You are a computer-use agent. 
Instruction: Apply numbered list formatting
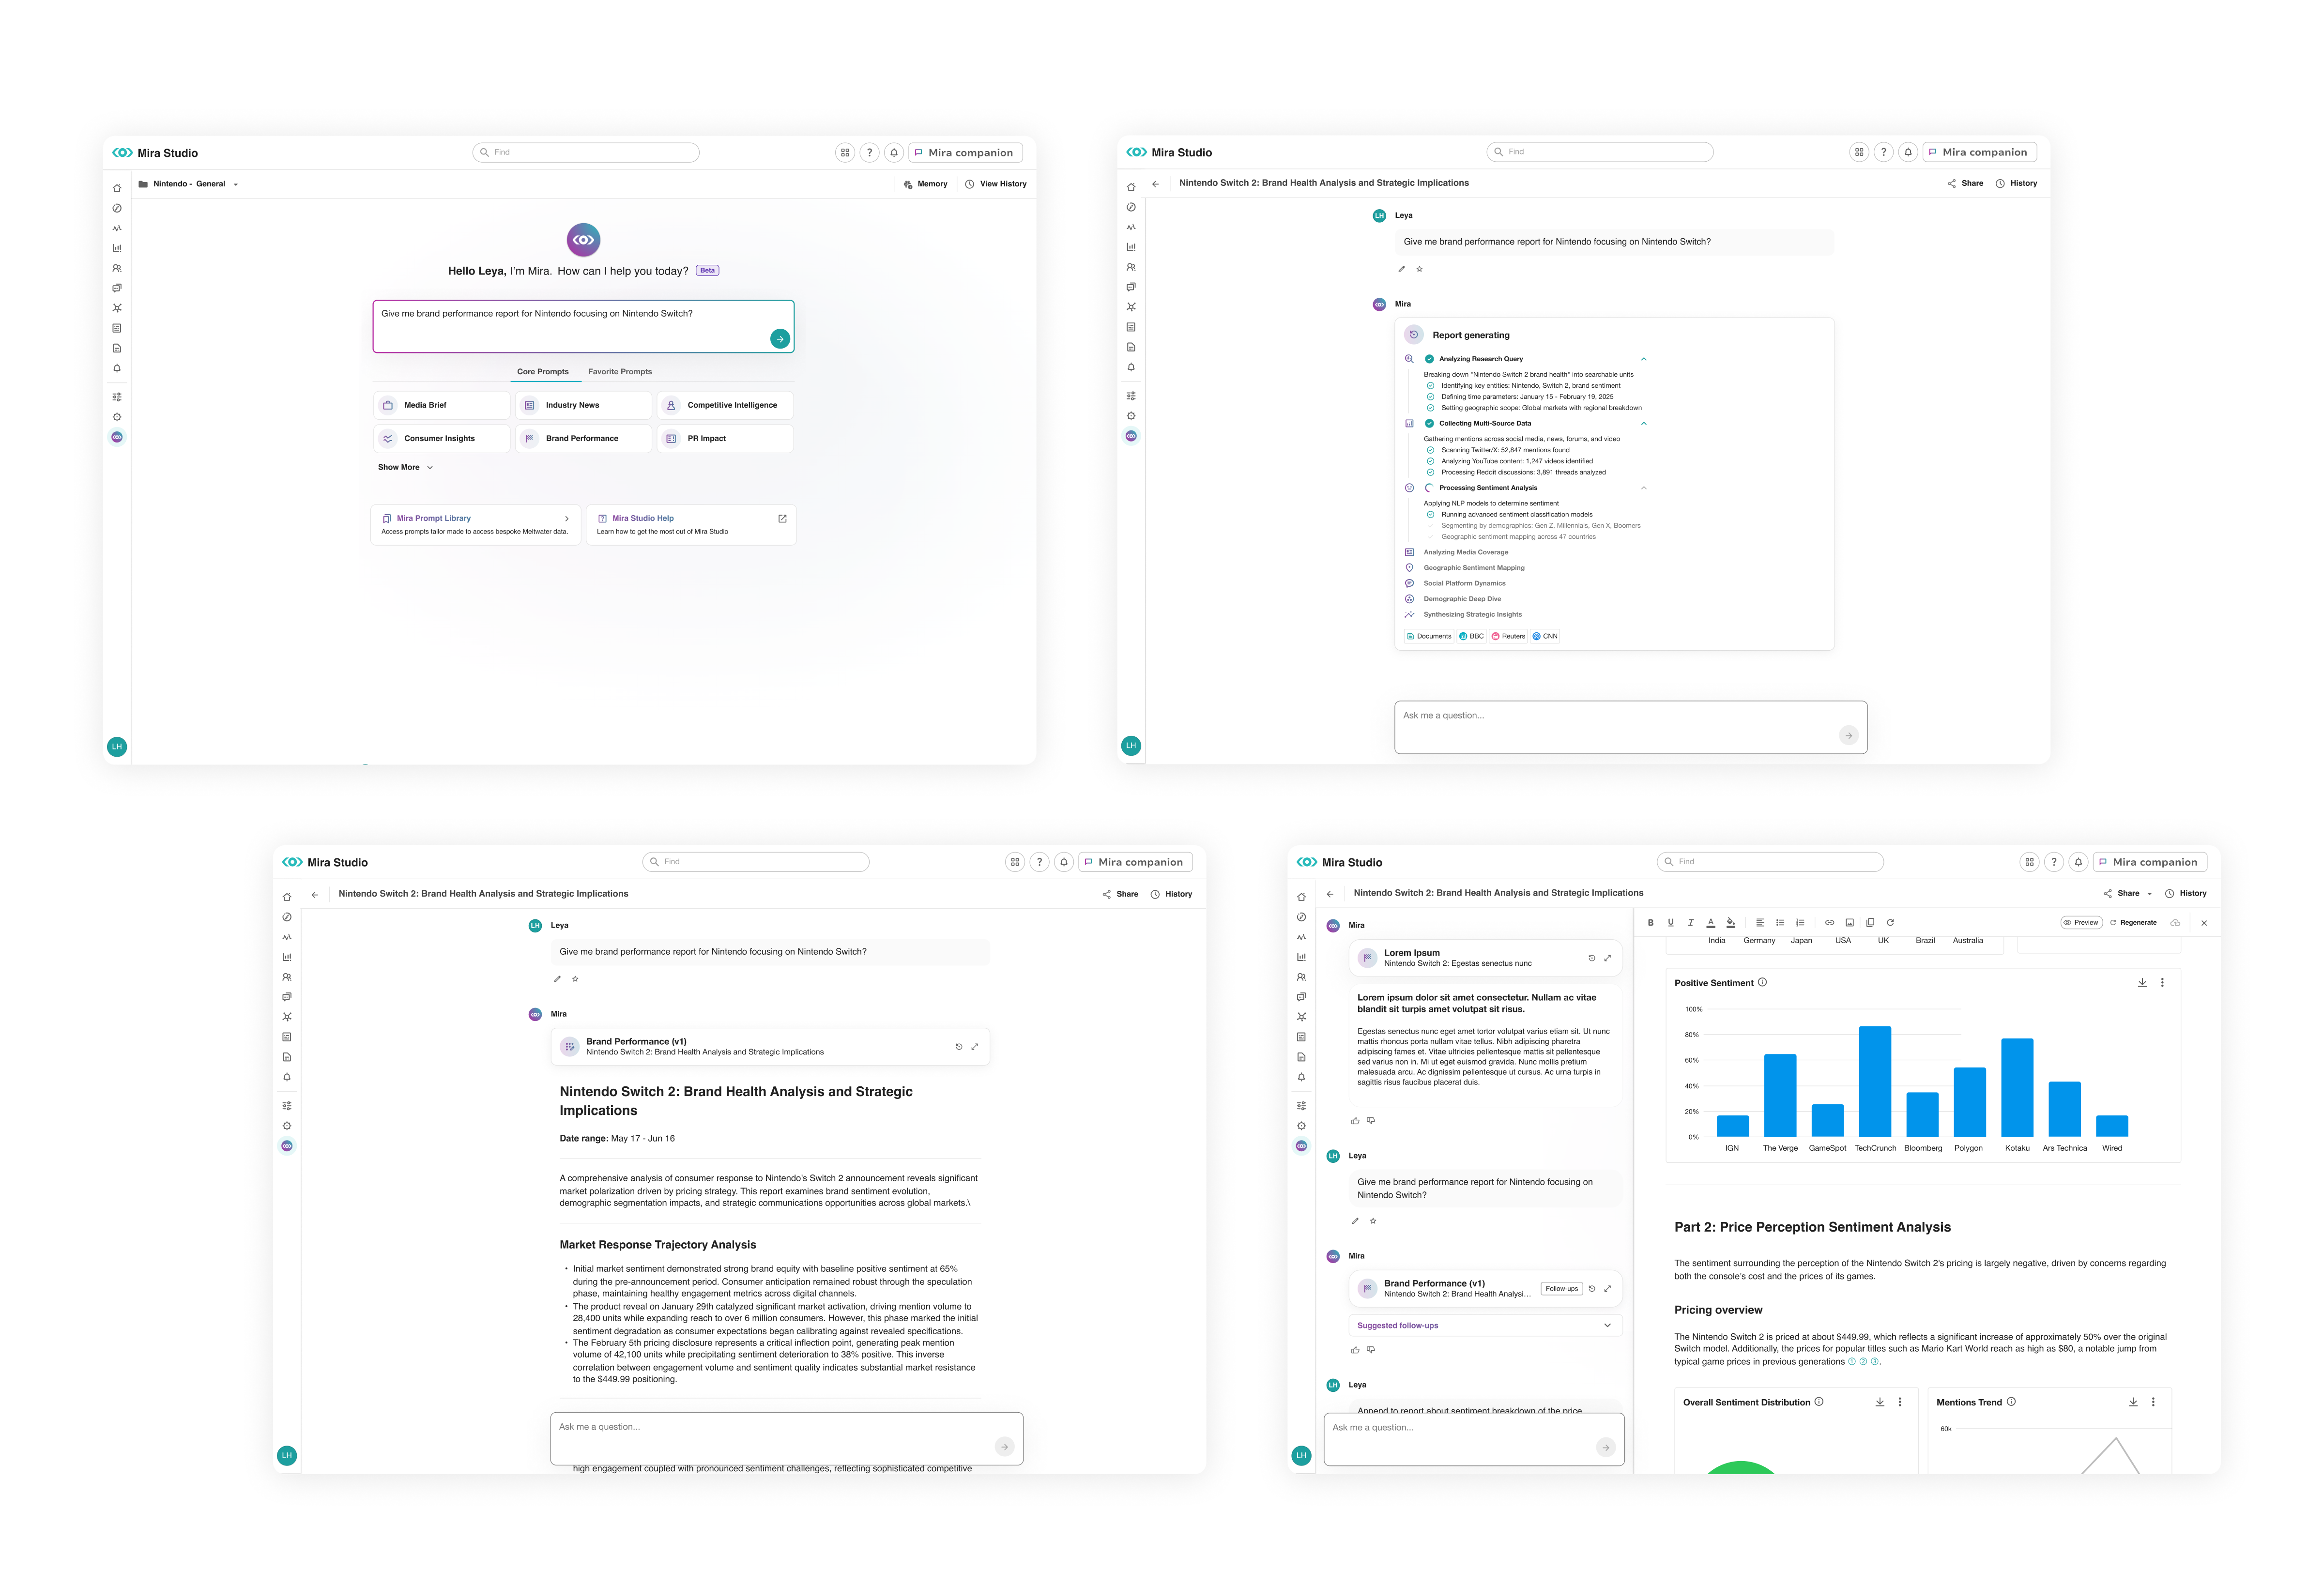tap(1800, 923)
